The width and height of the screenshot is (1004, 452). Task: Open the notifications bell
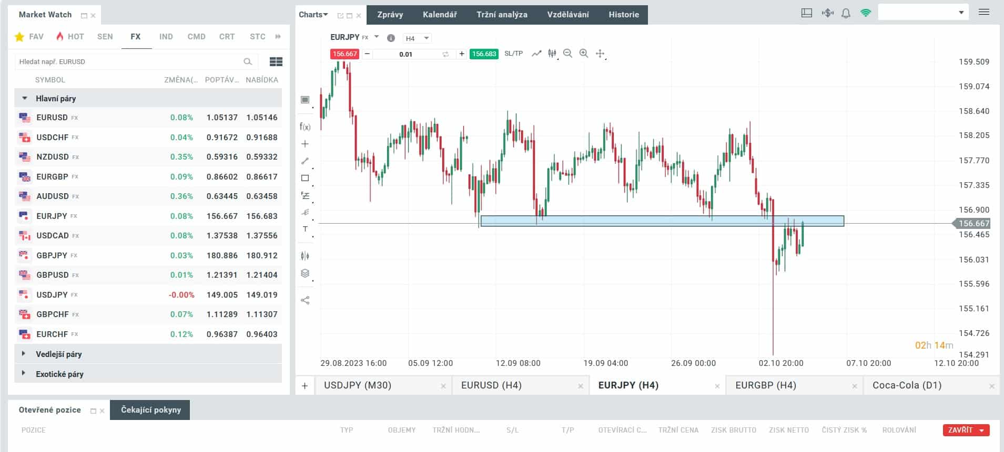click(x=846, y=13)
